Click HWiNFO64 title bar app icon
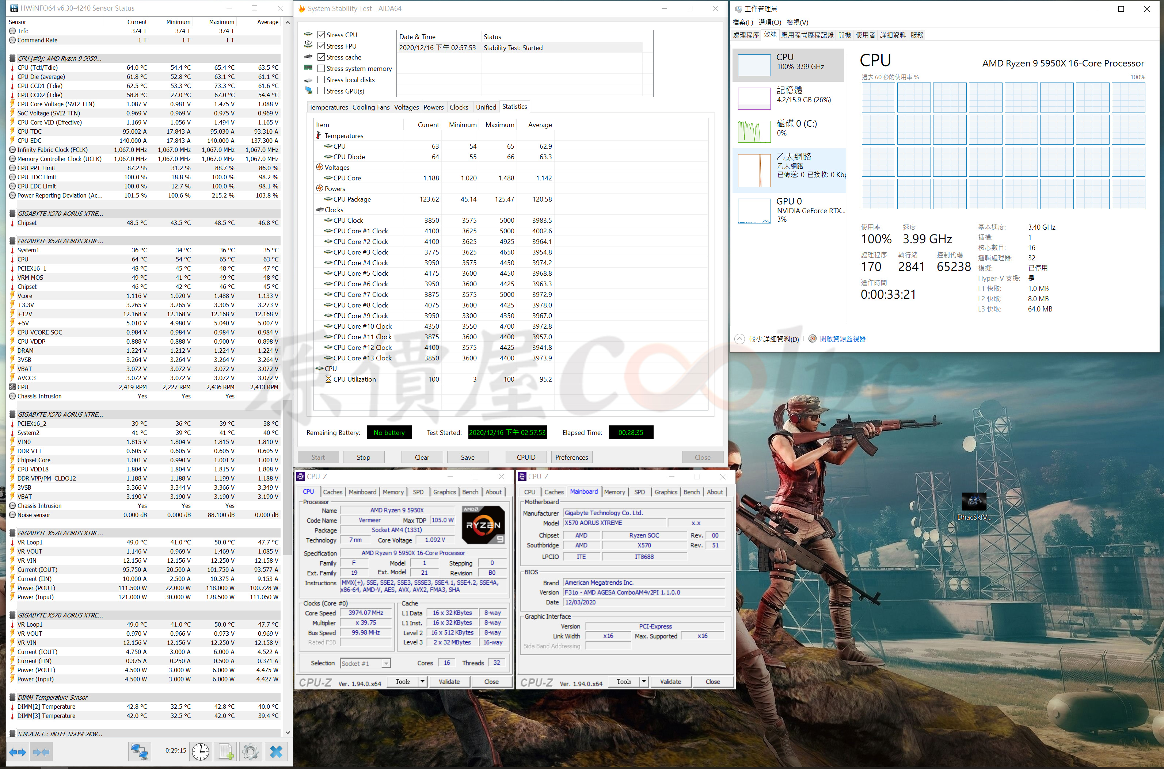The height and width of the screenshot is (769, 1164). pos(14,8)
